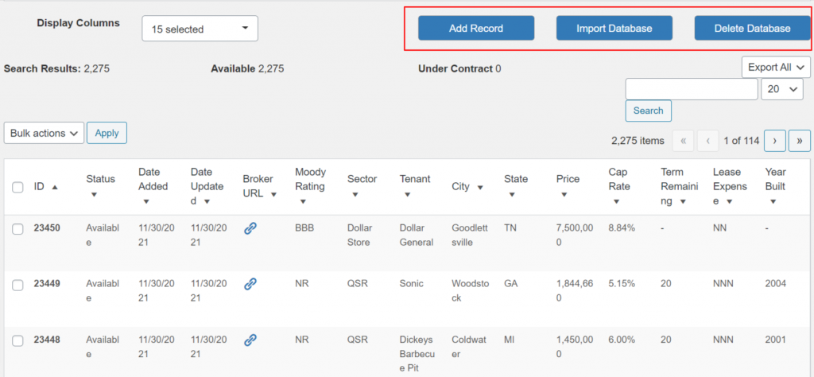Sort by ID using ascending arrow
This screenshot has height=377, width=814.
(x=55, y=187)
